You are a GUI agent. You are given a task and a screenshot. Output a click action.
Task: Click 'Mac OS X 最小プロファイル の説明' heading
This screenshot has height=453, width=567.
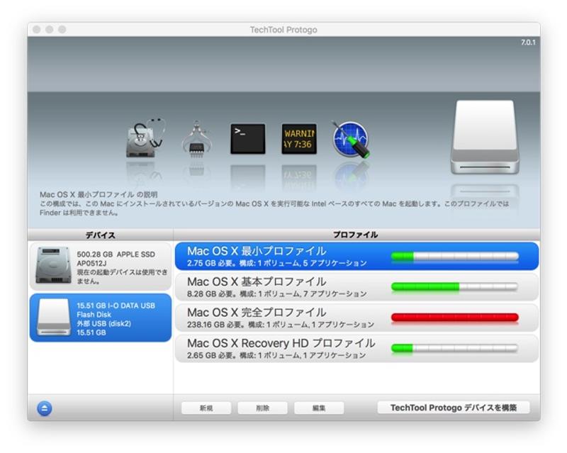[99, 194]
